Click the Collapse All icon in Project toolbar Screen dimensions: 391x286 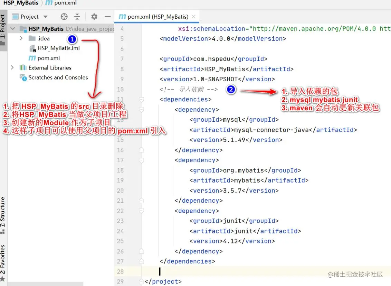77,16
